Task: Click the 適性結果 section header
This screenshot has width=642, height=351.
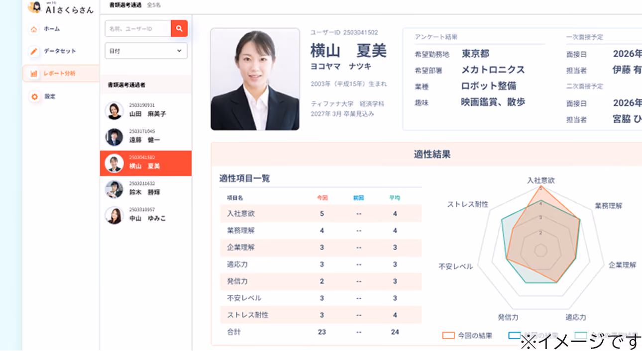Action: click(432, 154)
